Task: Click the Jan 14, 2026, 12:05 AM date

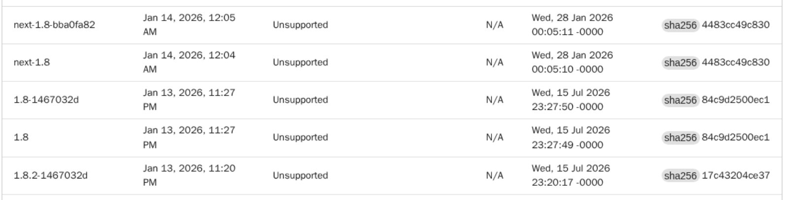Action: 189,25
